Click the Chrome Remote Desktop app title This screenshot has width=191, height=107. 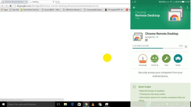click(162, 34)
